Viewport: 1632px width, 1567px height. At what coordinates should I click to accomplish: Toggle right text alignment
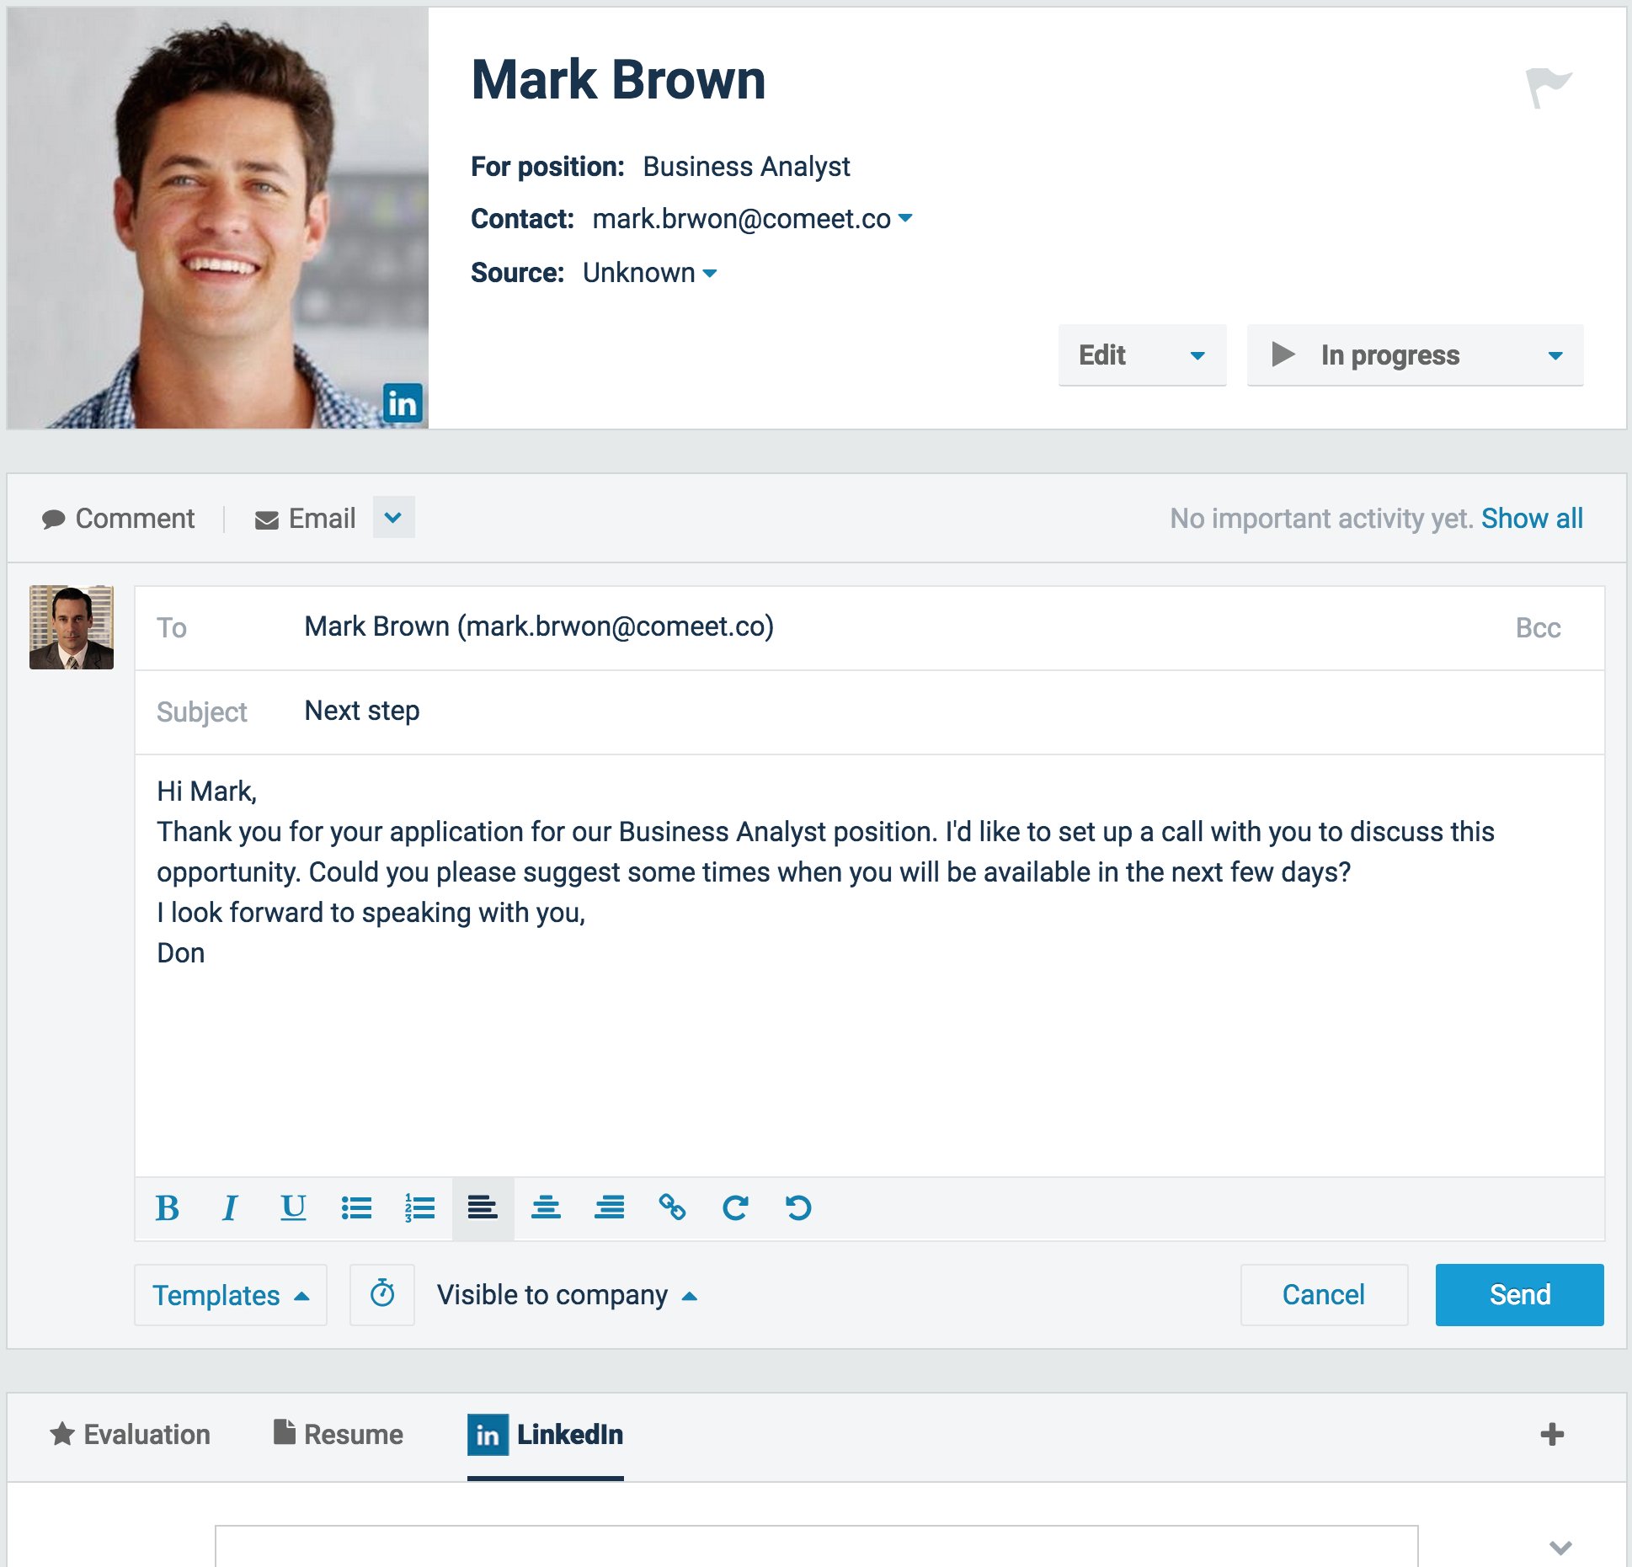coord(609,1208)
